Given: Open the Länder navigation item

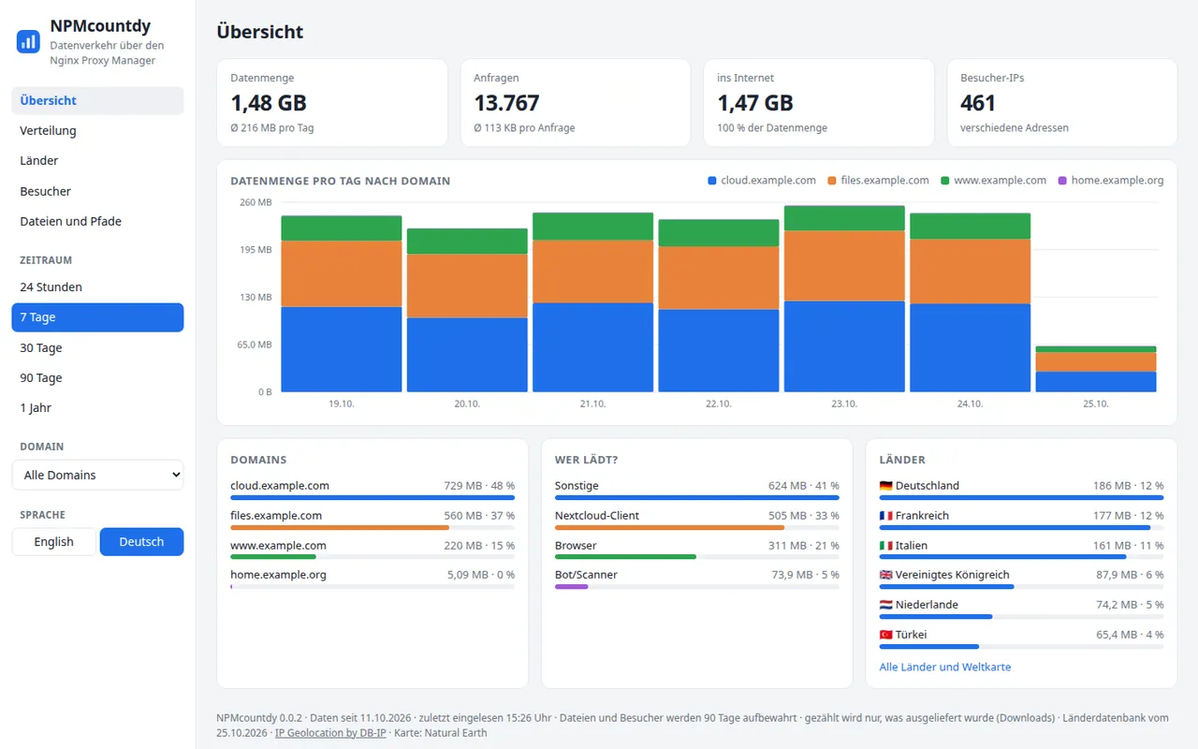Looking at the screenshot, I should tap(97, 161).
